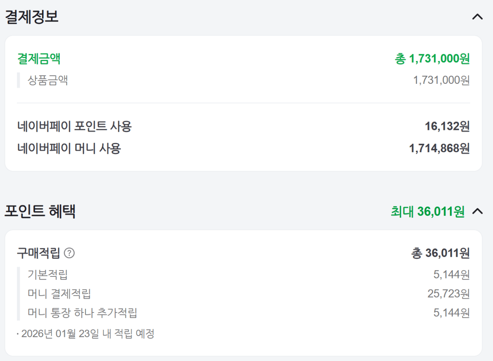Click the green 결제금액 label

39,59
